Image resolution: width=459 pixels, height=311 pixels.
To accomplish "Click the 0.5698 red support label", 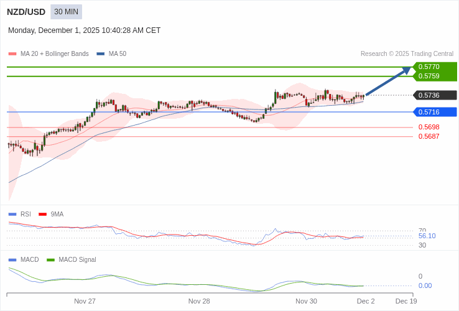I will [x=429, y=127].
